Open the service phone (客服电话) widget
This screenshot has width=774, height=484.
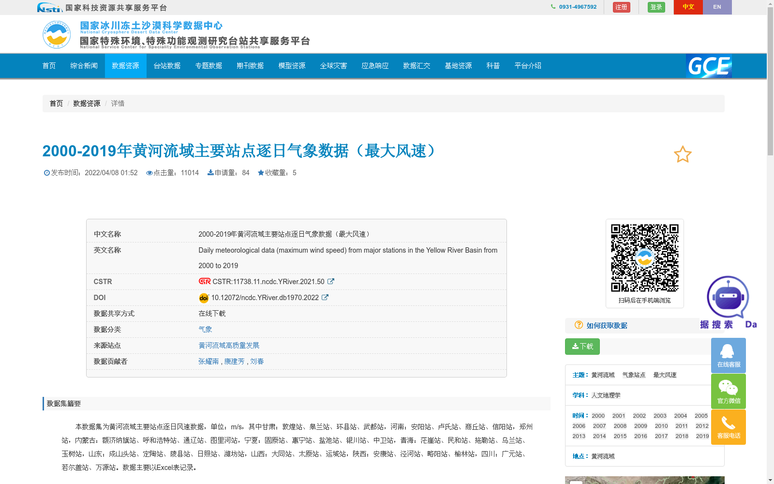point(729,427)
